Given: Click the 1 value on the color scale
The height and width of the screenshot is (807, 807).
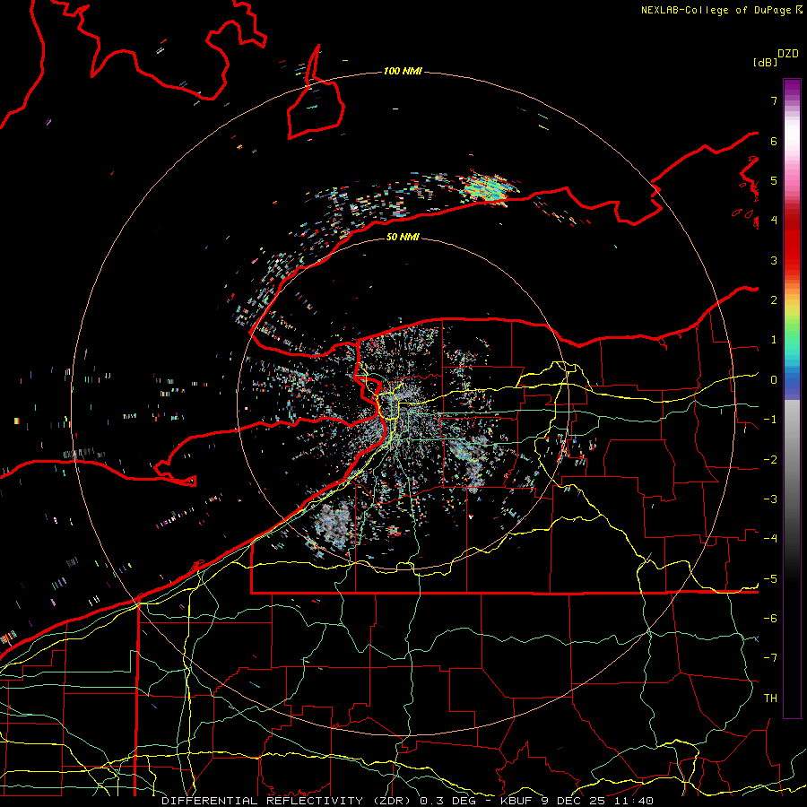Looking at the screenshot, I should (x=774, y=340).
